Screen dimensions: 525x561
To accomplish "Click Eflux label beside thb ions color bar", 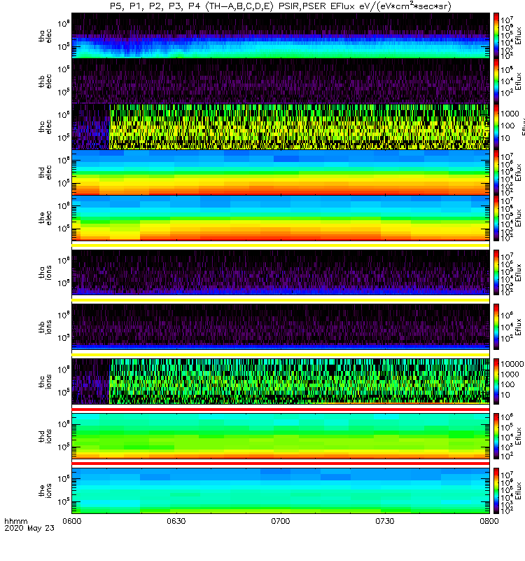I will 519,327.
